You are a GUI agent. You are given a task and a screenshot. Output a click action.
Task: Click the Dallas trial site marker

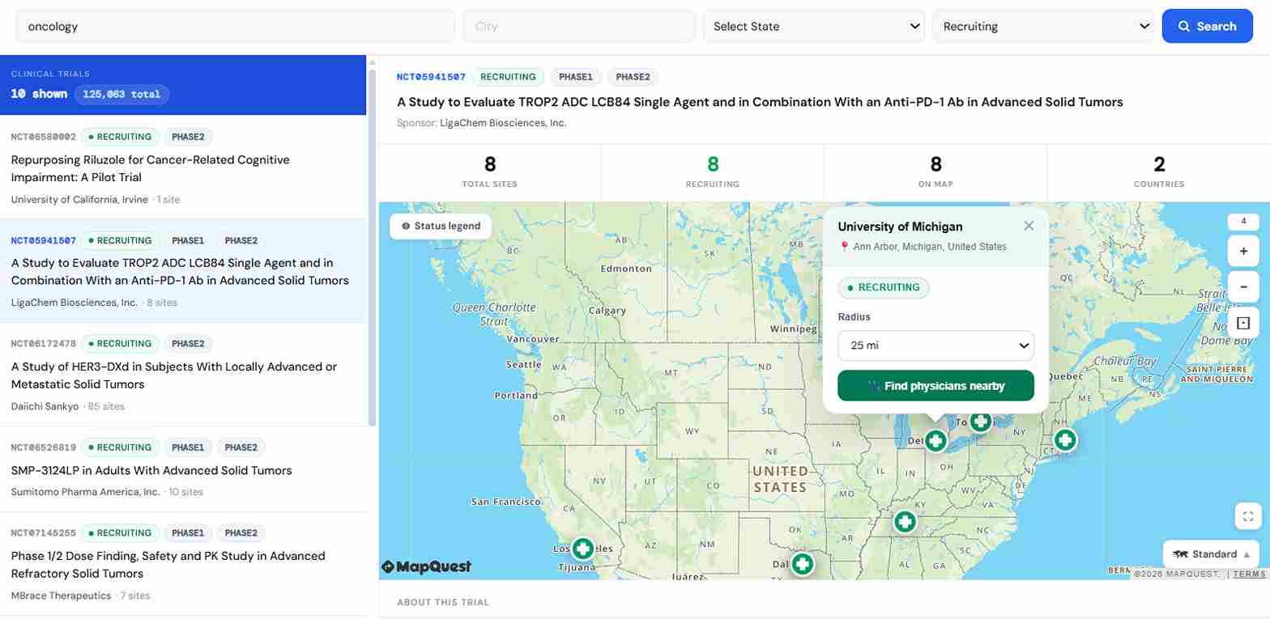803,564
